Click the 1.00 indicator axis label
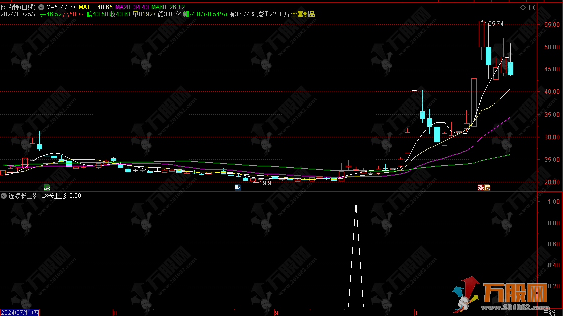 pyautogui.click(x=553, y=202)
